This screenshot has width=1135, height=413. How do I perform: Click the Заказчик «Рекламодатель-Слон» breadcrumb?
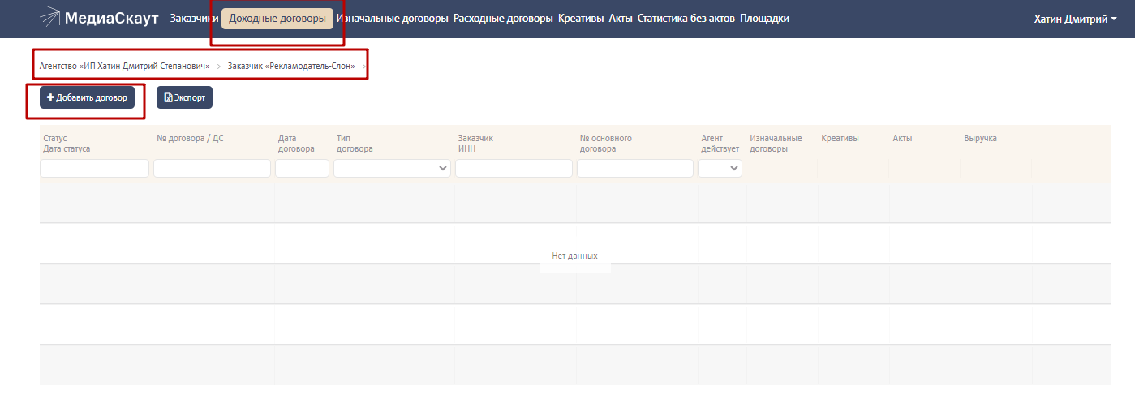(291, 66)
